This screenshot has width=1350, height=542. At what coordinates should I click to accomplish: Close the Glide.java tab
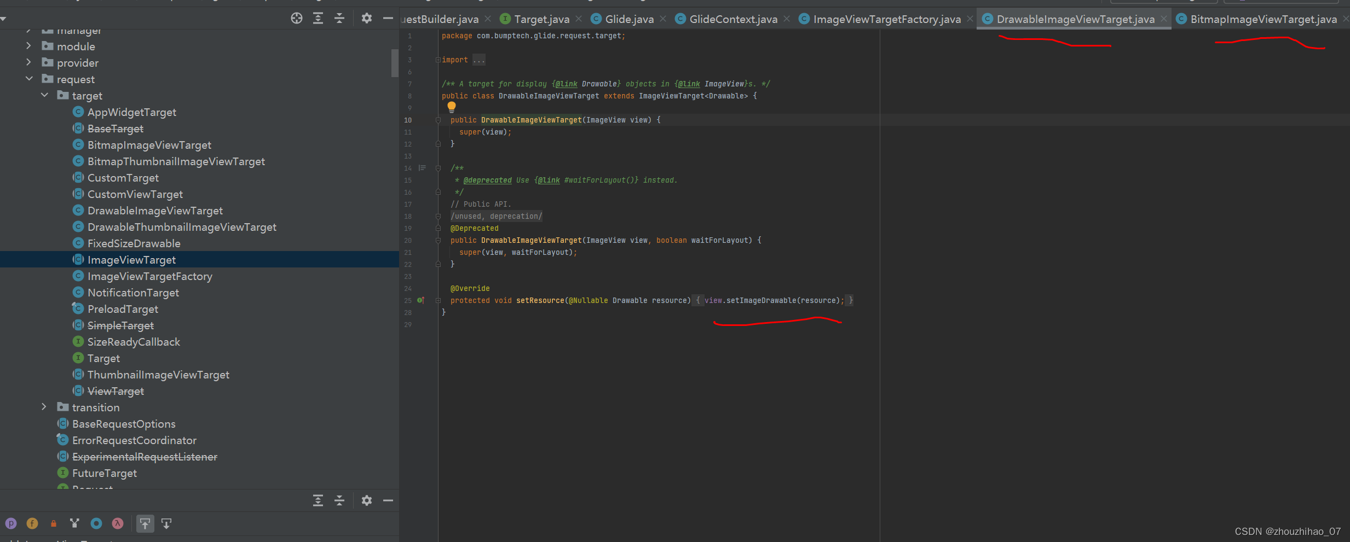pos(663,19)
